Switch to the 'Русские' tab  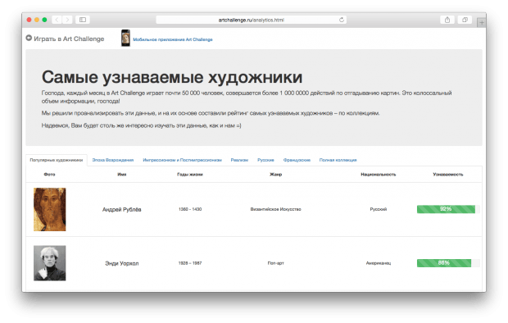(265, 160)
